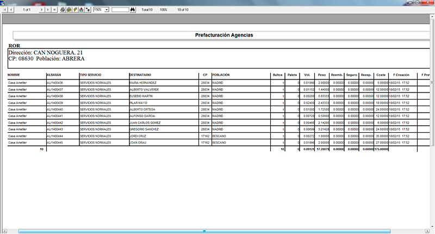435x234 pixels.
Task: Click the Seguro column header
Action: pos(351,75)
